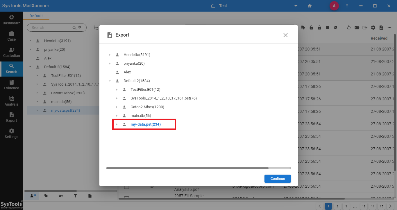Click into the Search input field
397x210 pixels.
point(51,28)
